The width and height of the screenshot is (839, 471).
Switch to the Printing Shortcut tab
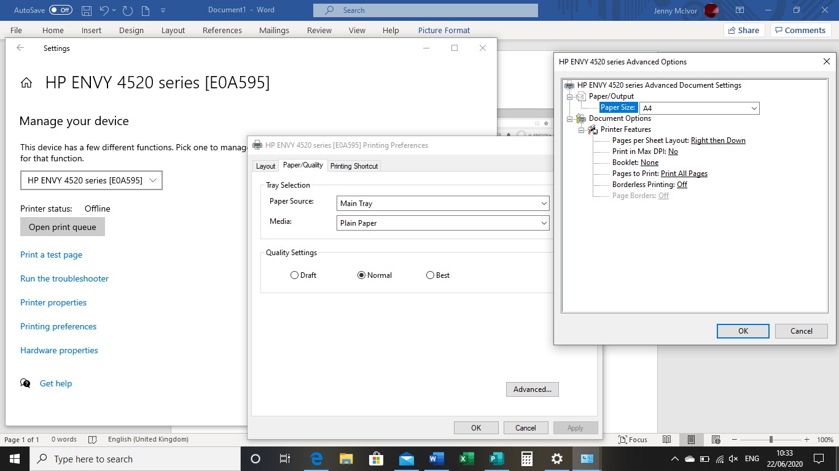[x=354, y=166]
